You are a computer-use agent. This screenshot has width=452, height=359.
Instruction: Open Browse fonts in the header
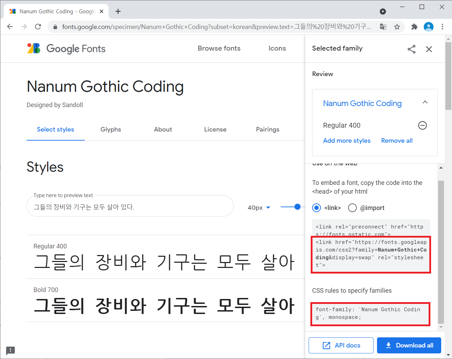219,48
